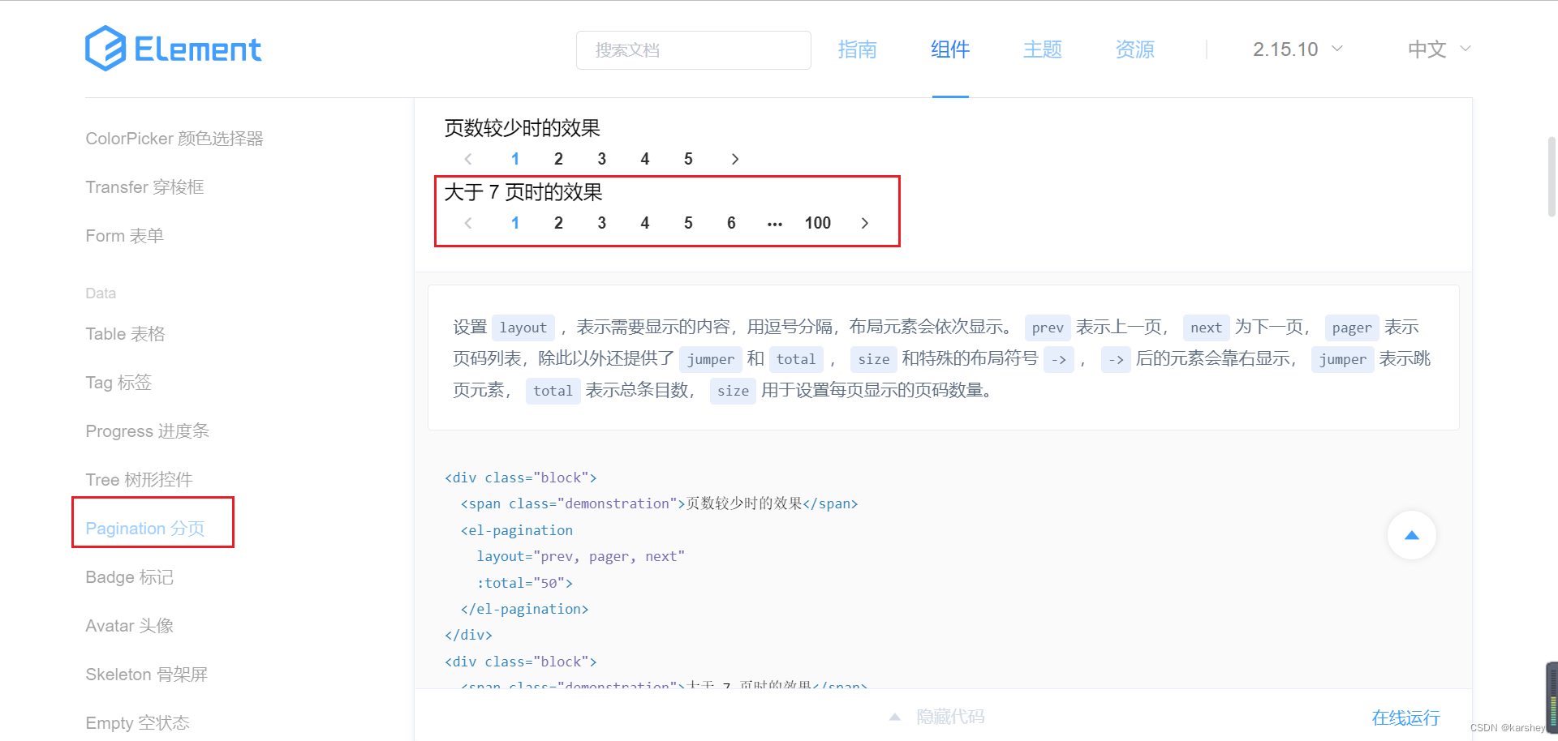This screenshot has height=741, width=1558.
Task: Go to next page in small pagination
Action: [735, 159]
